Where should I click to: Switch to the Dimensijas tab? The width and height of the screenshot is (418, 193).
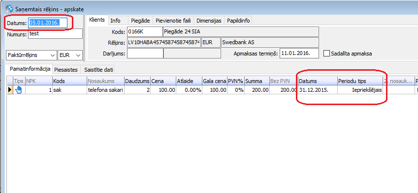209,21
